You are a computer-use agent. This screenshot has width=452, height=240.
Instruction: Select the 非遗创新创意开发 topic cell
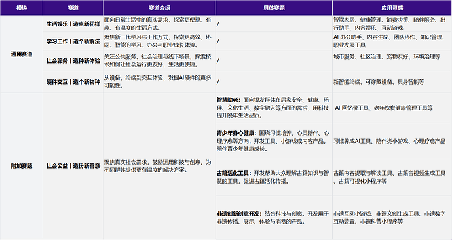(x=274, y=218)
